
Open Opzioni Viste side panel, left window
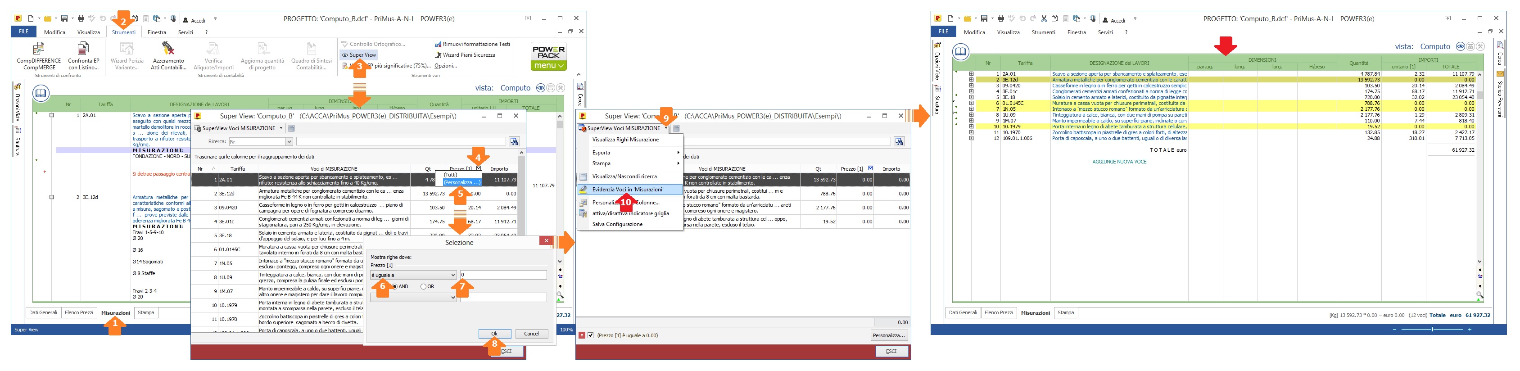tap(18, 103)
